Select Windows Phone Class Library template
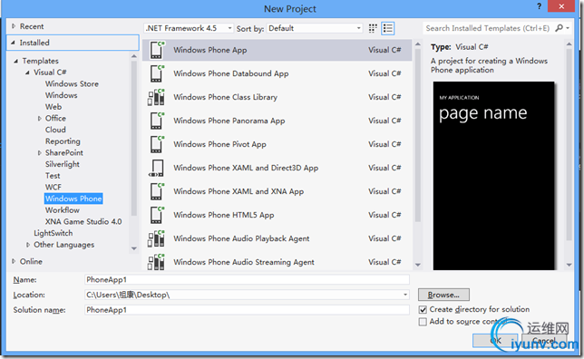Screen dimensions: 584x359 click(x=277, y=97)
